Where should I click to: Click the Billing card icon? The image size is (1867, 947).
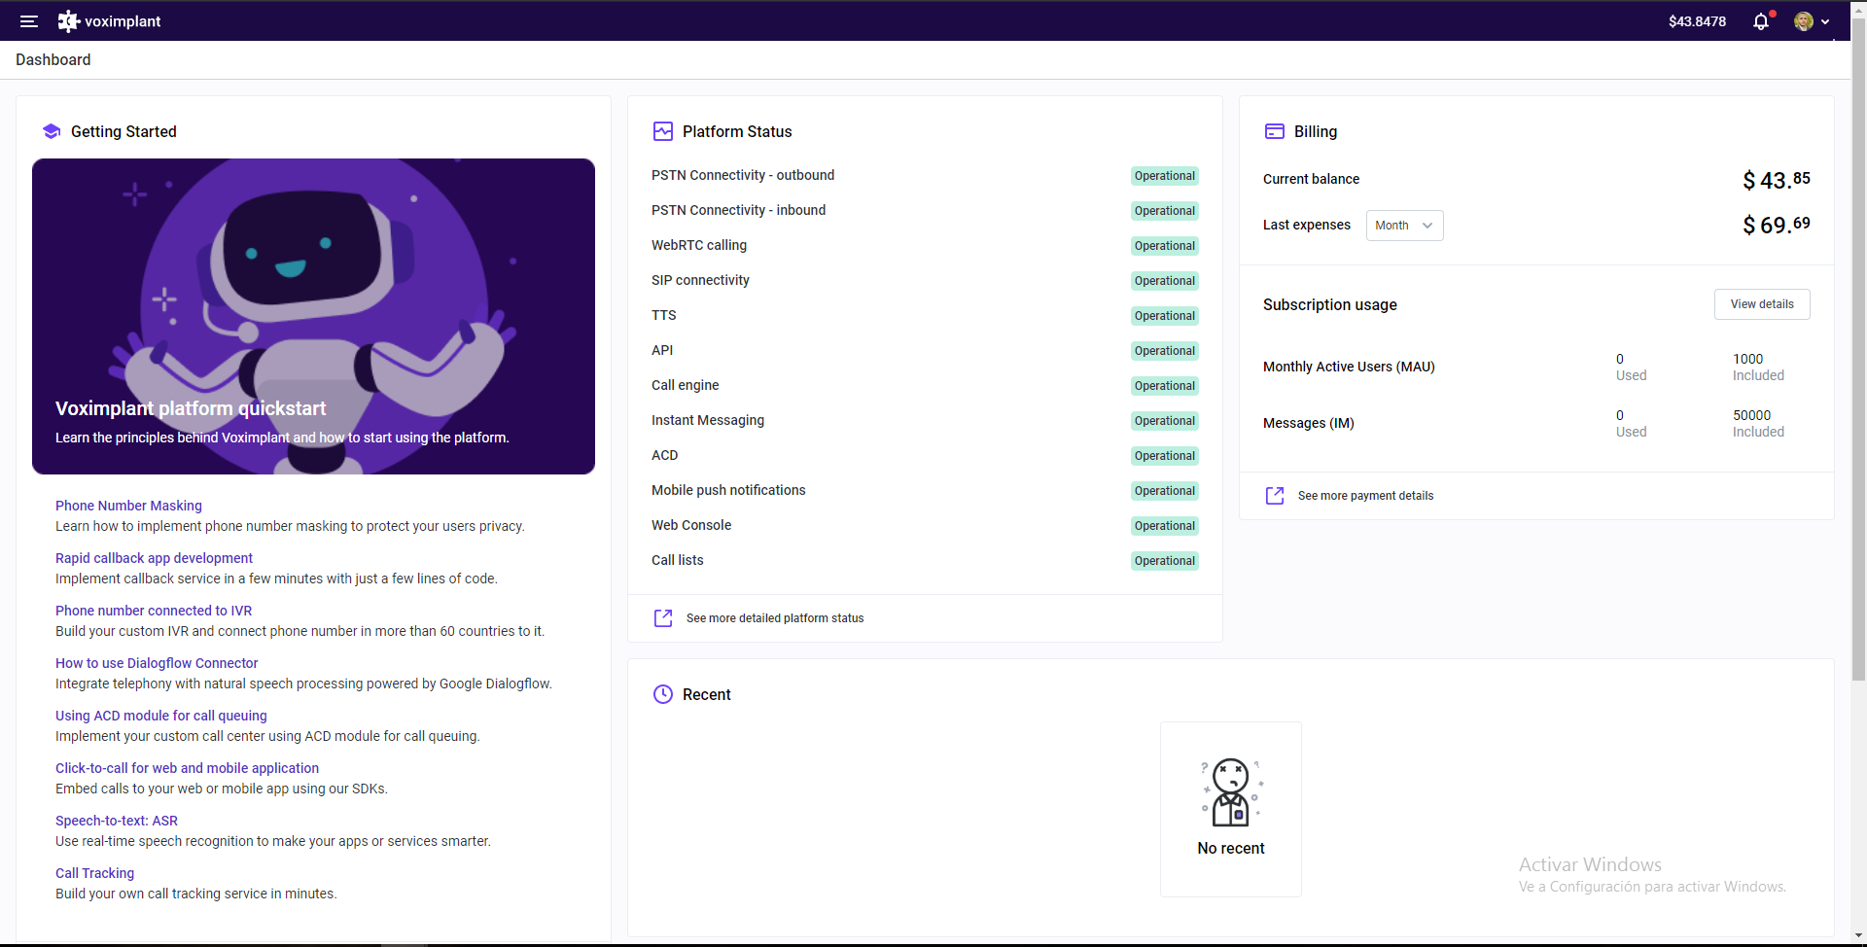pyautogui.click(x=1275, y=131)
